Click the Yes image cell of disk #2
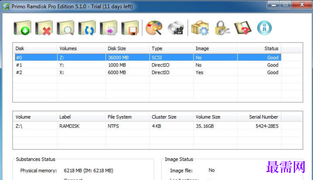The height and width of the screenshot is (180, 313). click(x=199, y=72)
